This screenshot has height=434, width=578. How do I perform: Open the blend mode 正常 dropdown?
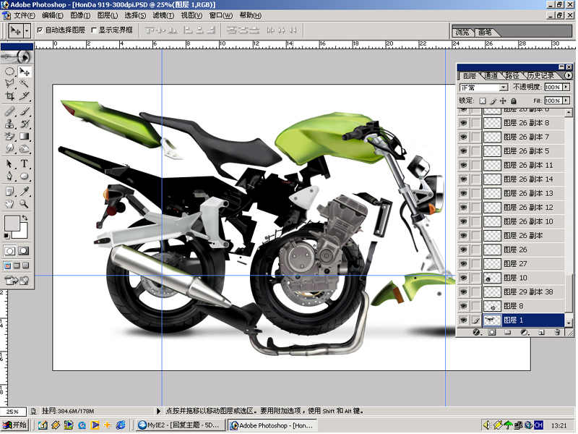coord(503,88)
